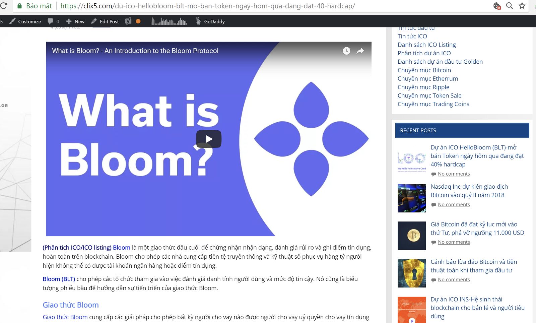Open No comments under HelloBloom post
The height and width of the screenshot is (323, 536).
[454, 174]
